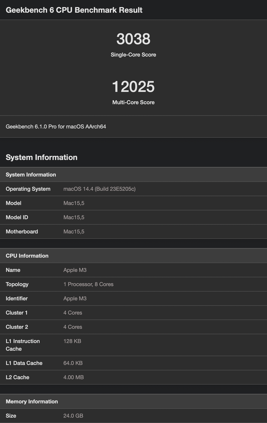Image resolution: width=267 pixels, height=423 pixels.
Task: Click the L2 Cache label
Action: pyautogui.click(x=17, y=377)
